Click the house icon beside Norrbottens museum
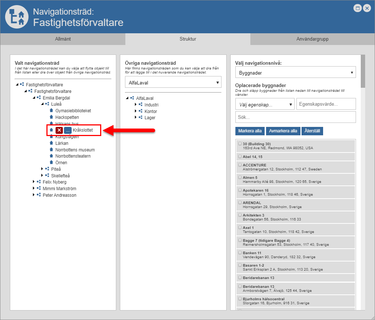The image size is (375, 320). (52, 150)
